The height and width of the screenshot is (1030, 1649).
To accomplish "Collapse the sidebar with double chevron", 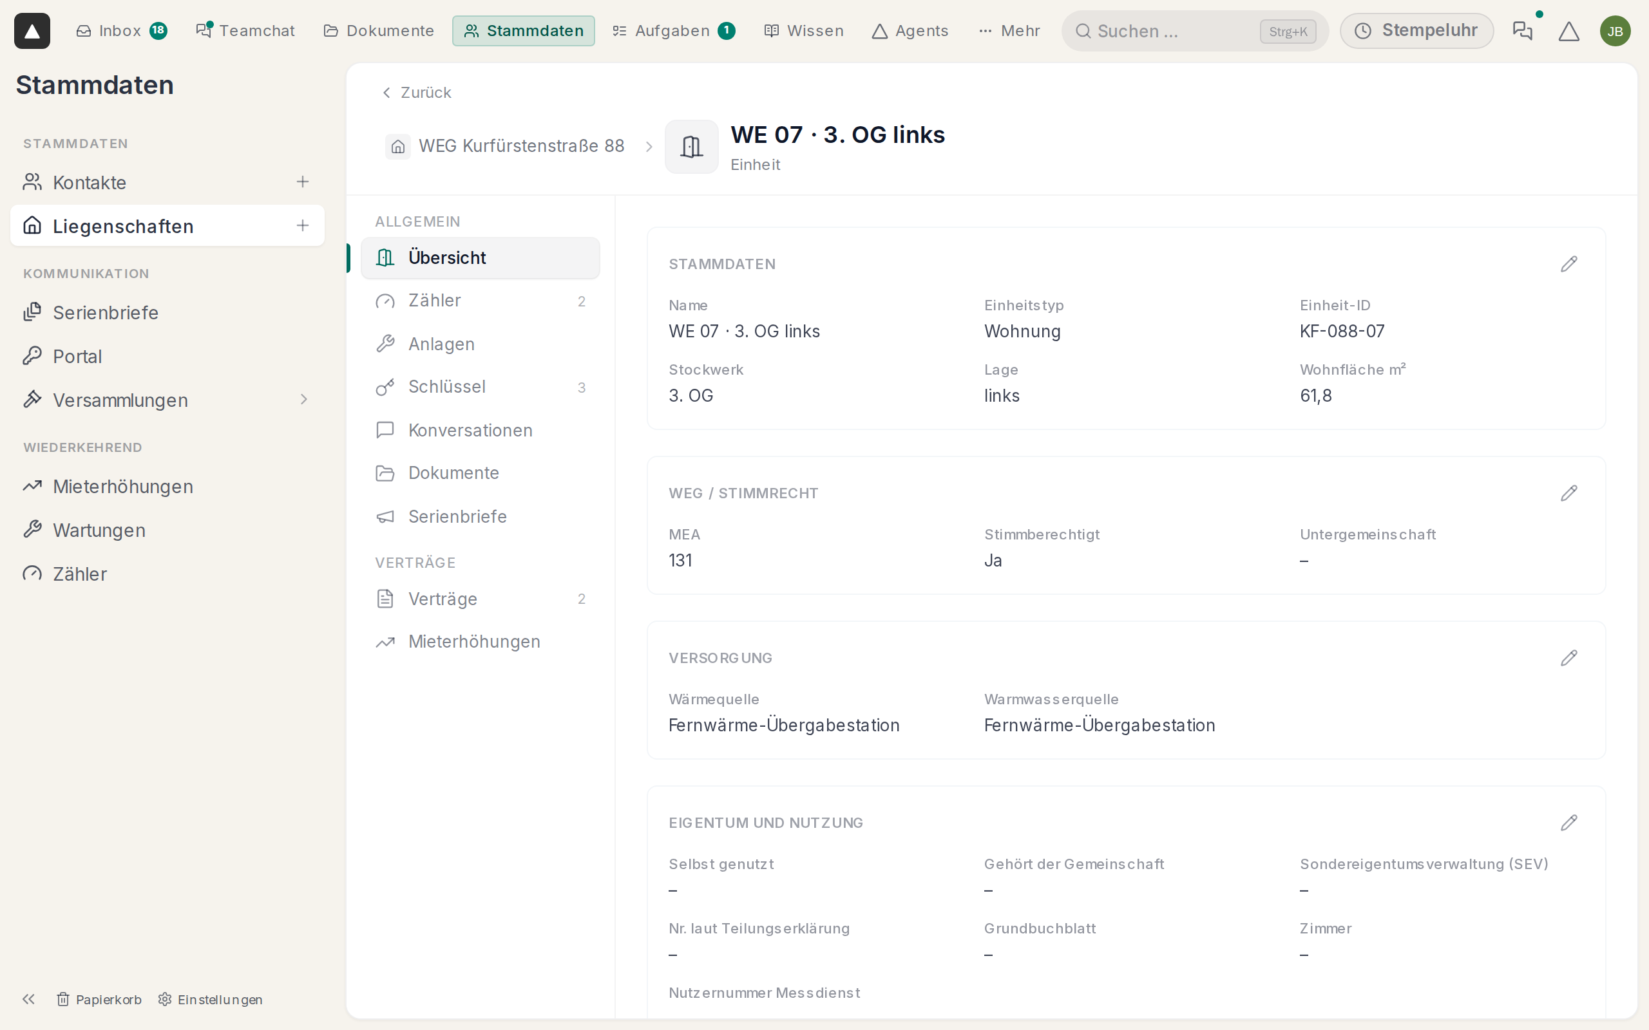I will [x=28, y=998].
